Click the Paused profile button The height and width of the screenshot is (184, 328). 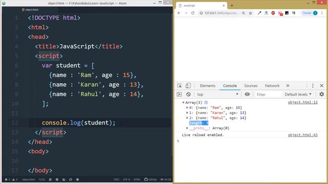click(x=310, y=13)
